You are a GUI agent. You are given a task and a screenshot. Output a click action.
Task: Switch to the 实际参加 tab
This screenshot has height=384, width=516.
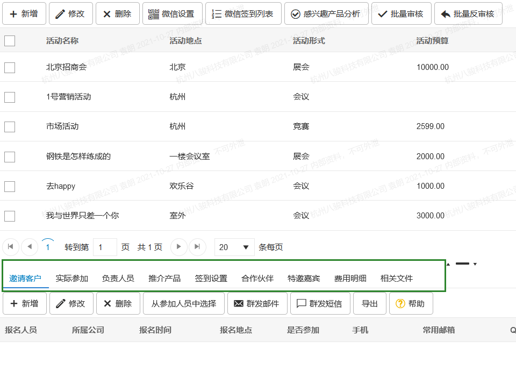coord(72,279)
